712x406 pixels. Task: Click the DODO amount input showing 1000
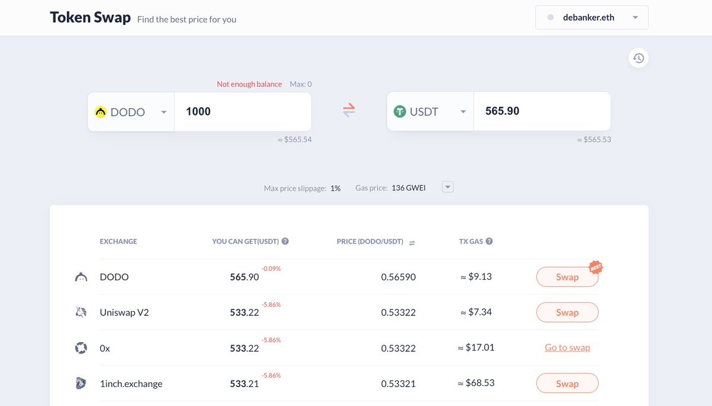pos(243,111)
